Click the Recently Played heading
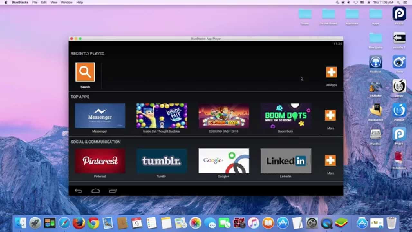Image resolution: width=412 pixels, height=232 pixels. point(88,54)
